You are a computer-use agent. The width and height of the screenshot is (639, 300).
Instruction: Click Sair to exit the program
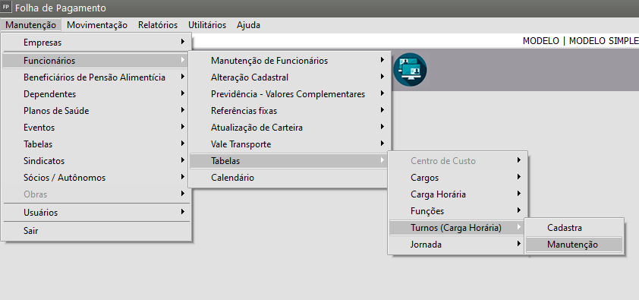(x=96, y=231)
